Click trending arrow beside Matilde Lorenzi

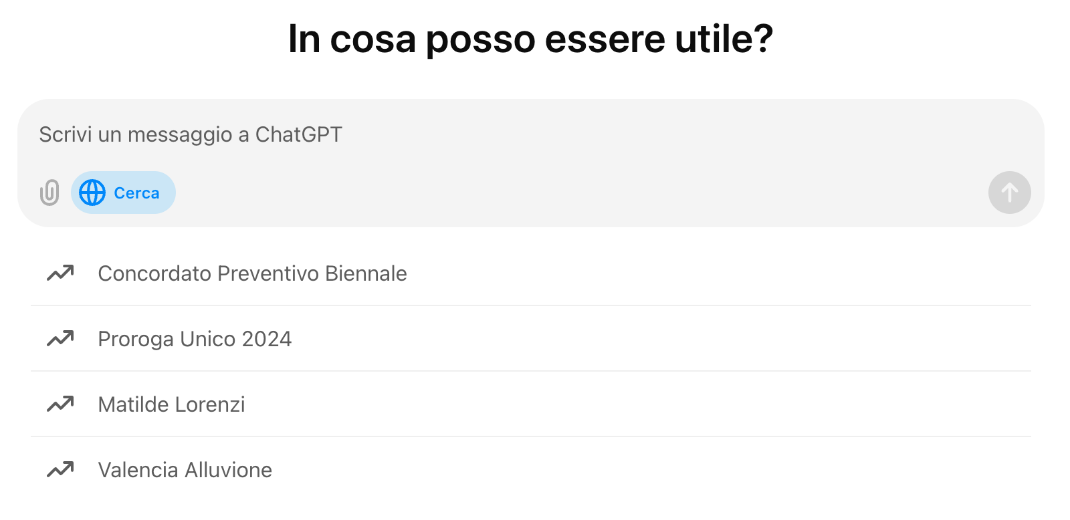pos(60,404)
